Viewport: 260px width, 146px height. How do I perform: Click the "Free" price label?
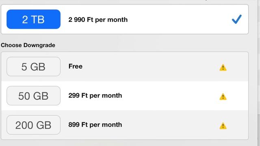(76, 67)
